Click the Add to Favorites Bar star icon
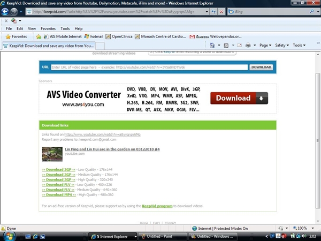The height and width of the screenshot is (241, 321). [x=39, y=36]
